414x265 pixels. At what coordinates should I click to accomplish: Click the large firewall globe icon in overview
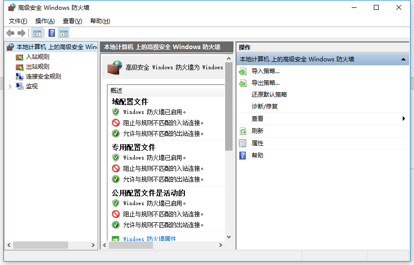point(115,68)
